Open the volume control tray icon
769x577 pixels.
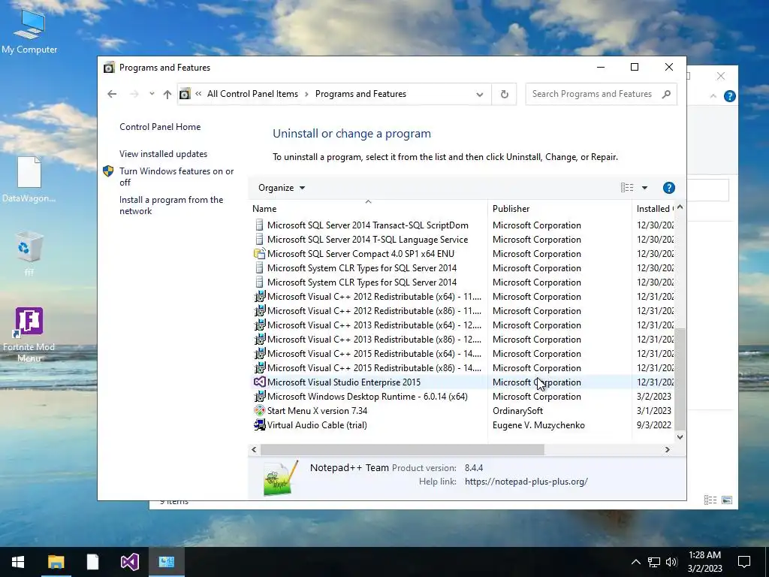tap(671, 562)
